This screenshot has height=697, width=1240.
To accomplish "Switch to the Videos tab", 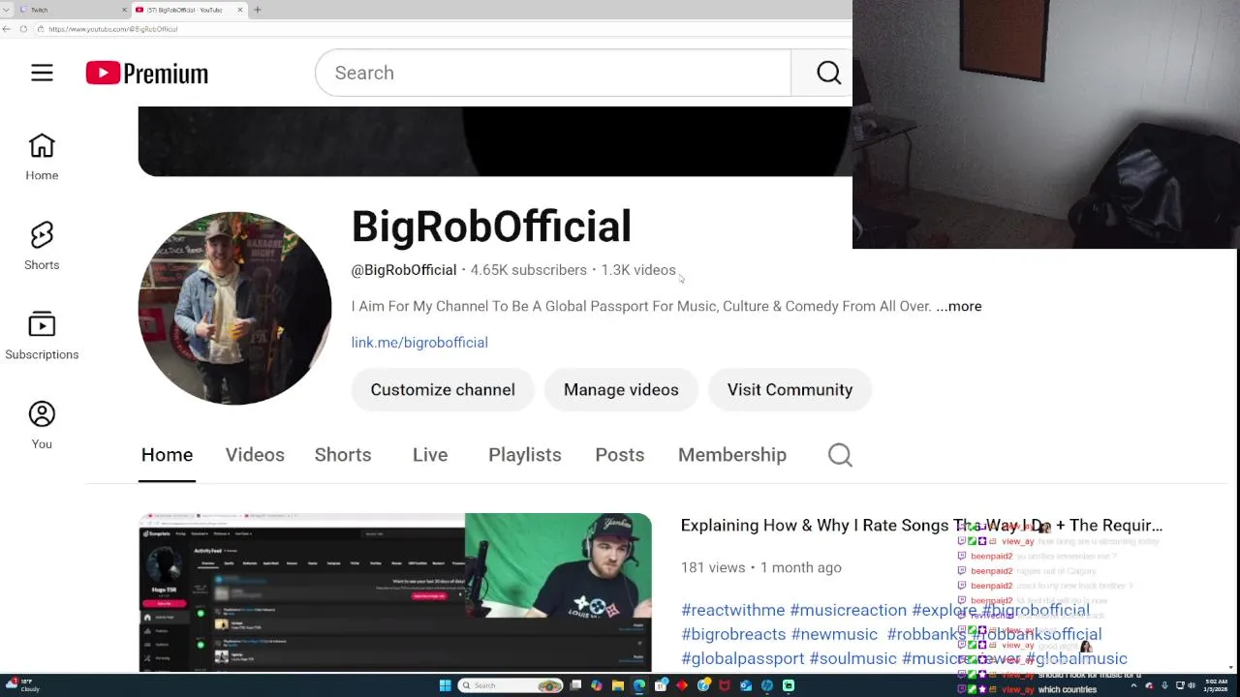I will (255, 455).
